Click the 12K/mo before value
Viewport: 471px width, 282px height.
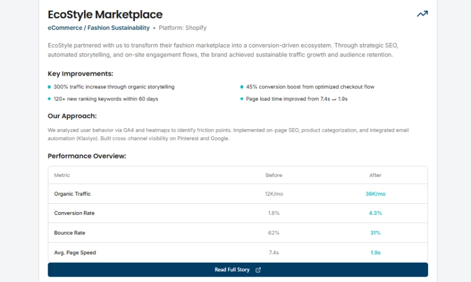[x=274, y=194]
